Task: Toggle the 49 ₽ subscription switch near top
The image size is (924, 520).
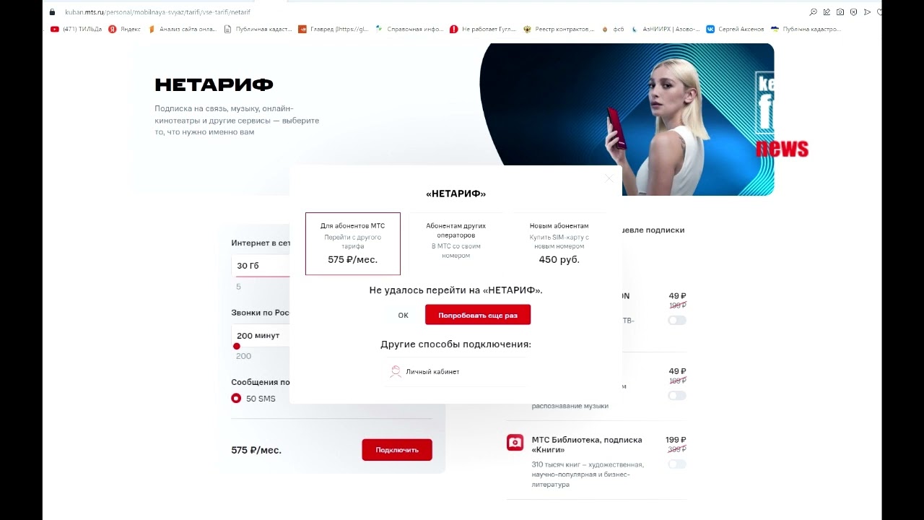Action: coord(676,320)
